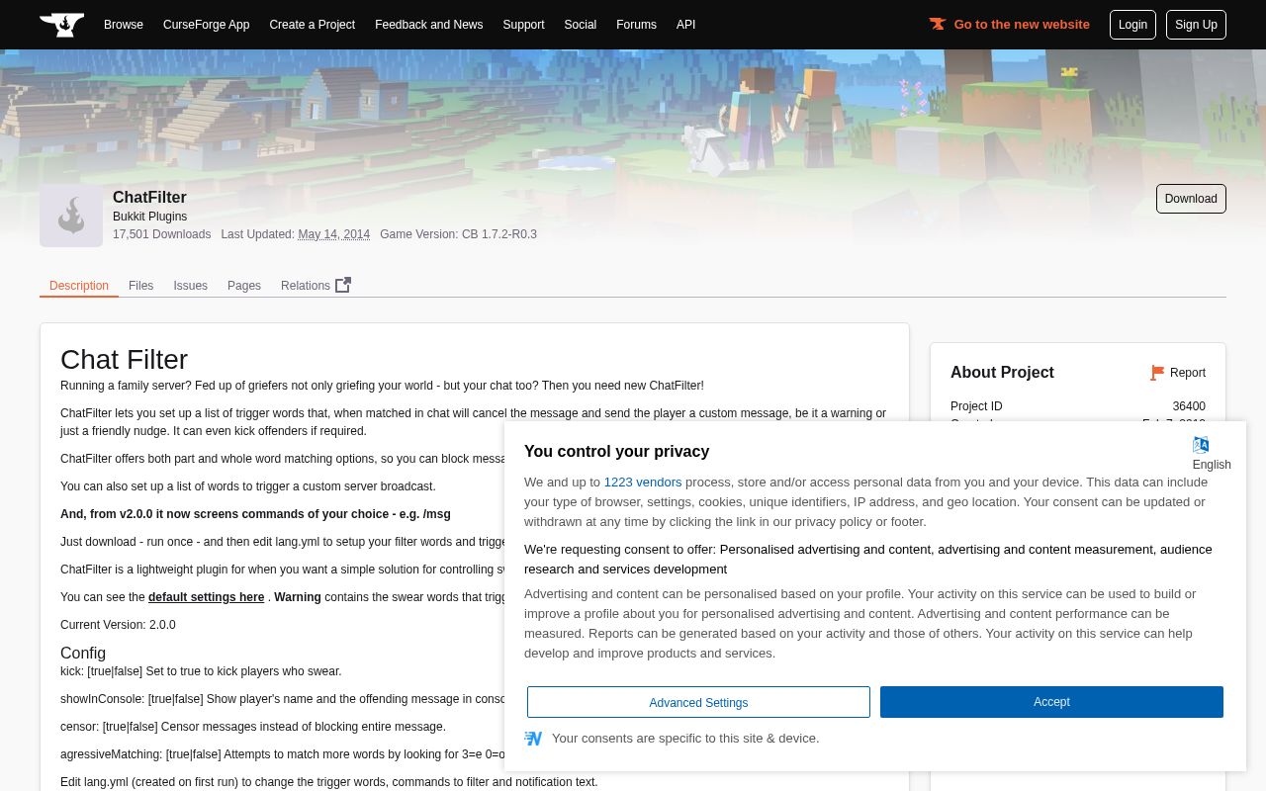Click the Last Updated date May 14, 2014
The image size is (1266, 791).
click(333, 234)
